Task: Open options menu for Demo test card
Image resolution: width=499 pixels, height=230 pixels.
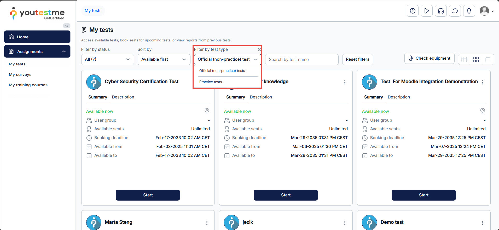Action: (482, 223)
